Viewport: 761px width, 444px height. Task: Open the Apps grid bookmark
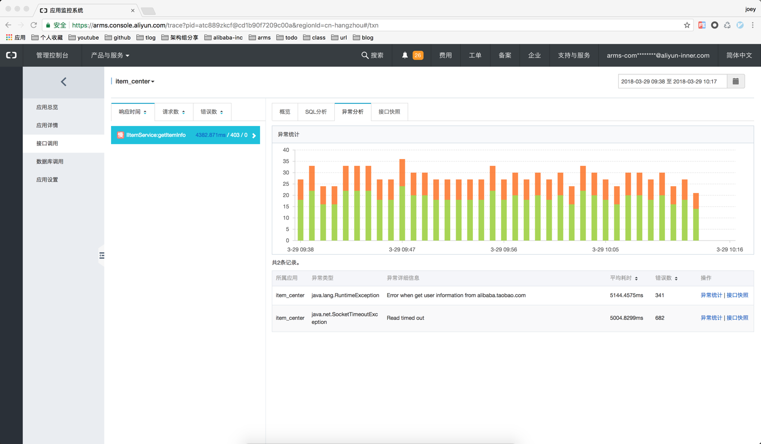(x=15, y=38)
